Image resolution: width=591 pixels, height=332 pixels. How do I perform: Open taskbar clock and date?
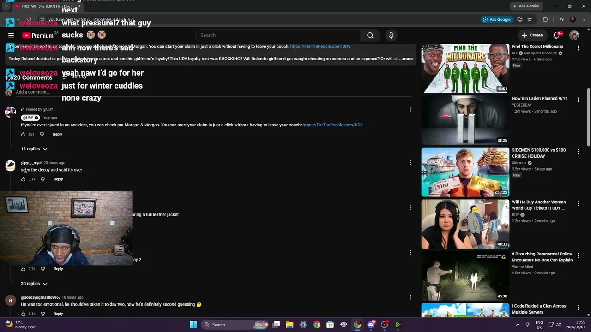575,325
